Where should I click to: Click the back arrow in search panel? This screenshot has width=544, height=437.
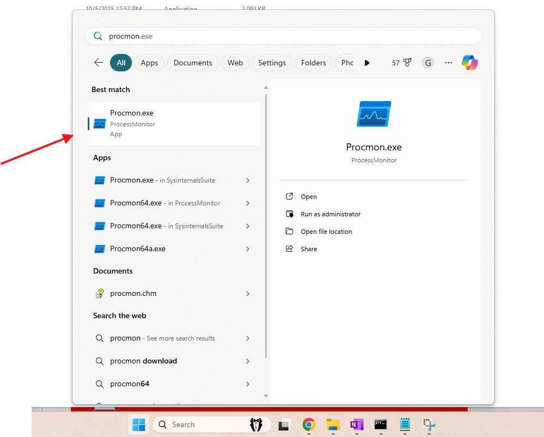coord(99,63)
